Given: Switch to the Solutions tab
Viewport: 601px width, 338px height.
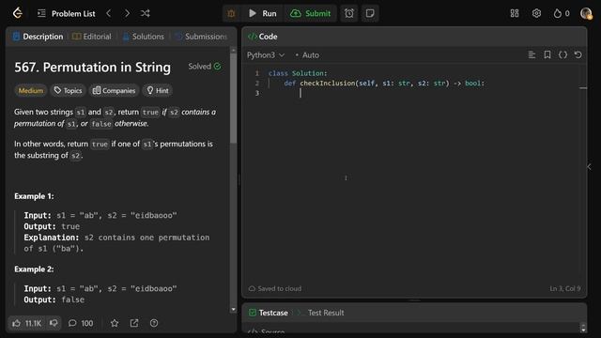Looking at the screenshot, I should 144,37.
